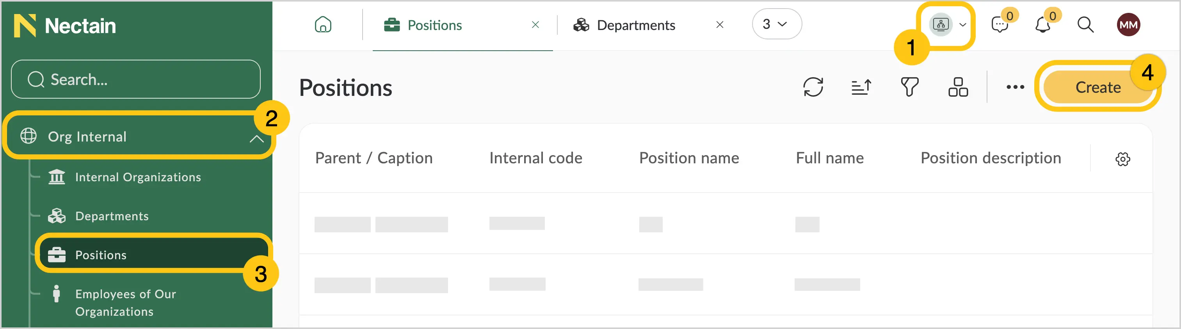Click the magnifier search icon in header
Image resolution: width=1181 pixels, height=329 pixels.
1085,25
